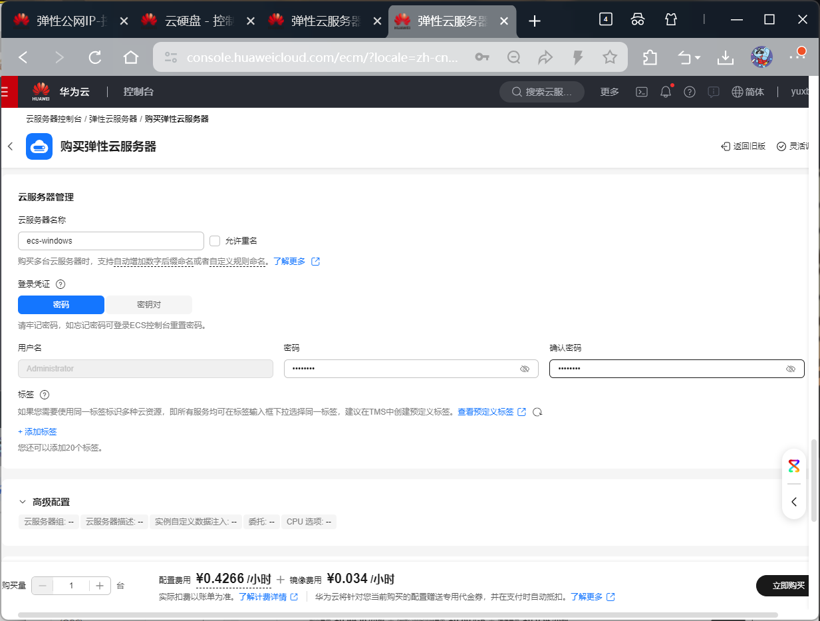820x621 pixels.
Task: Open saved passwords key icon in address bar
Action: [x=482, y=58]
